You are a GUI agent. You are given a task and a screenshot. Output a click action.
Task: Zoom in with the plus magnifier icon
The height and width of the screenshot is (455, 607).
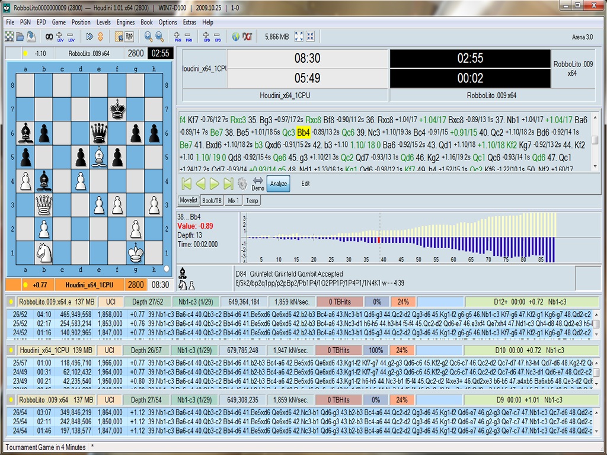coord(148,36)
